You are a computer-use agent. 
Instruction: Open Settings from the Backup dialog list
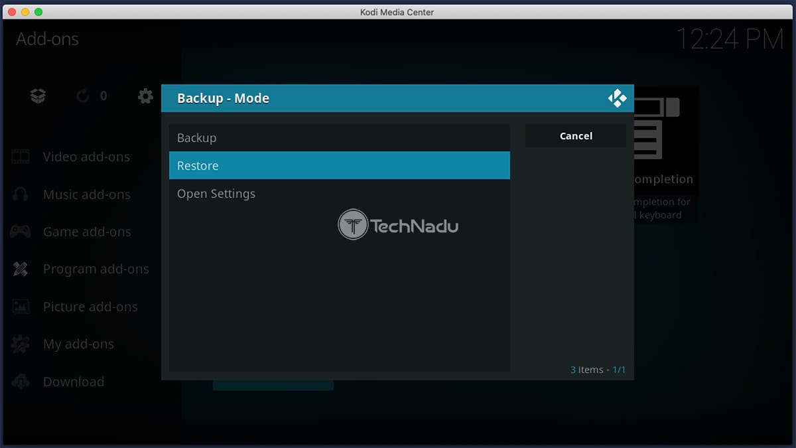[339, 194]
